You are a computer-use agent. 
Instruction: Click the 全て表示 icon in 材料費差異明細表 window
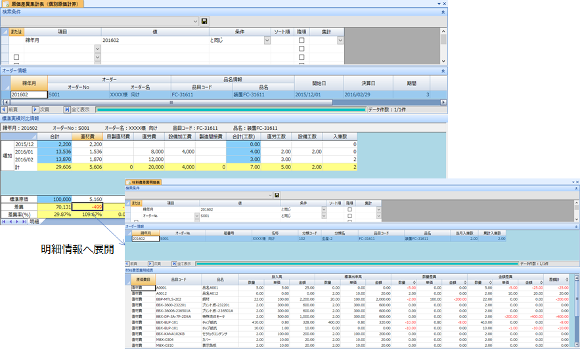tap(174, 264)
